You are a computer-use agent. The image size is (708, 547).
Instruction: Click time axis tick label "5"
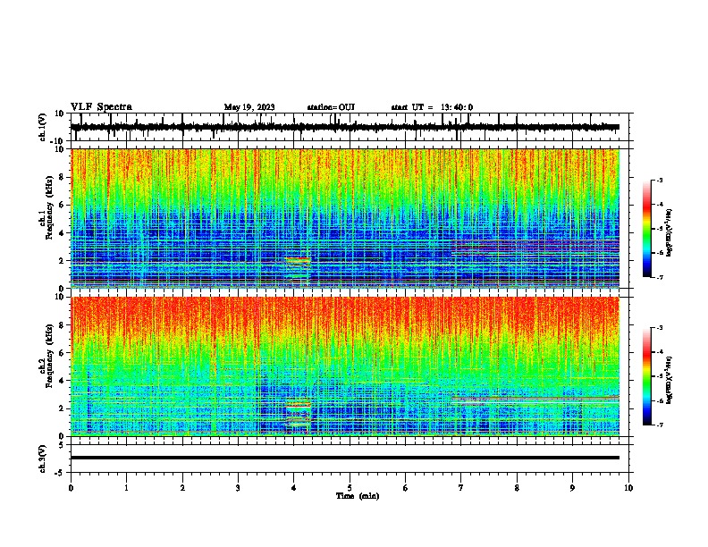click(350, 488)
